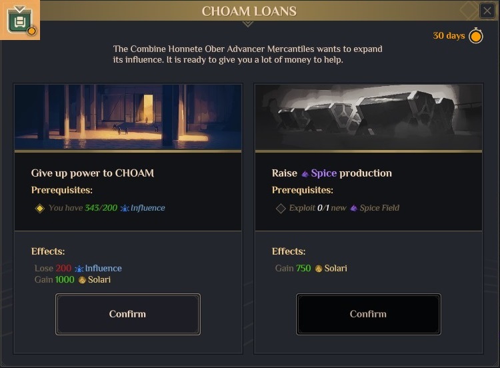The height and width of the screenshot is (368, 500).
Task: Confirm giving up power to CHOAM
Action: pyautogui.click(x=127, y=314)
